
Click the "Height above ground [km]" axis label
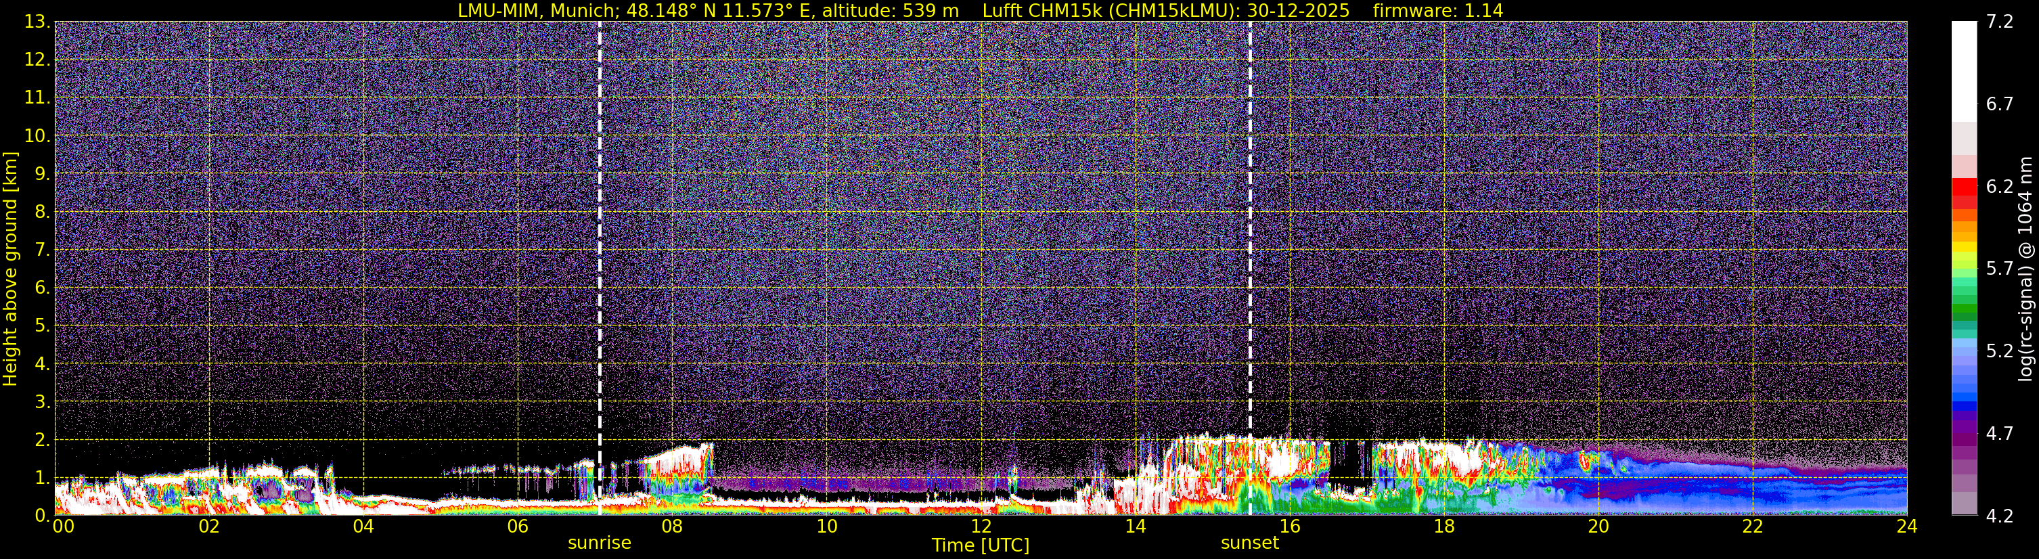pyautogui.click(x=10, y=269)
